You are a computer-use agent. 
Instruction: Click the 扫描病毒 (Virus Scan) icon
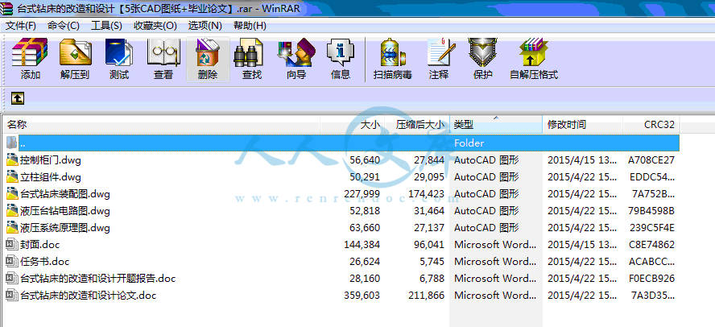click(x=392, y=52)
